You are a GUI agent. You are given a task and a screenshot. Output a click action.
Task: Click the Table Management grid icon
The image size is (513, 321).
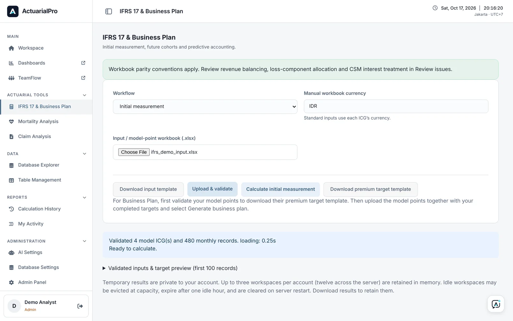point(12,180)
